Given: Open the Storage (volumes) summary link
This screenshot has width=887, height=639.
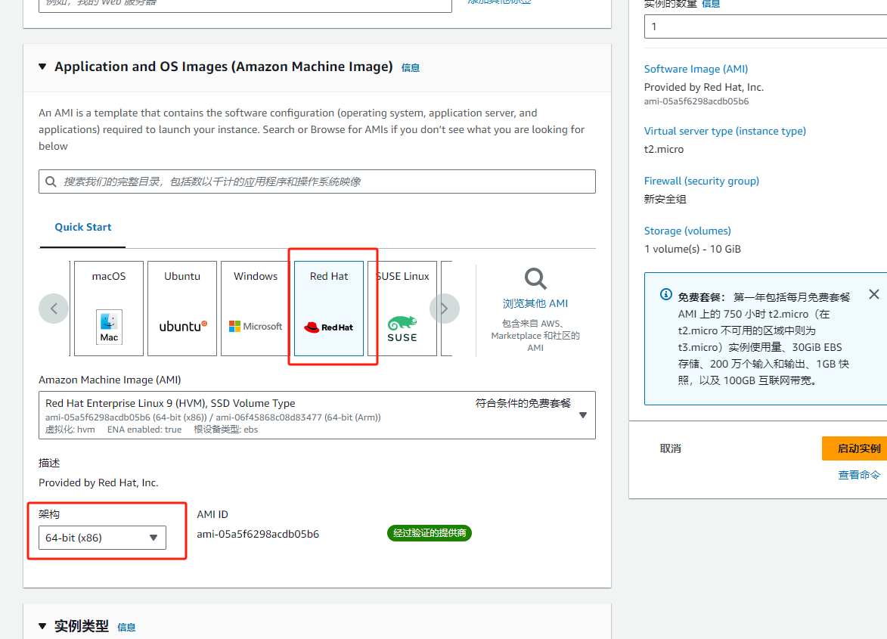Looking at the screenshot, I should point(687,231).
